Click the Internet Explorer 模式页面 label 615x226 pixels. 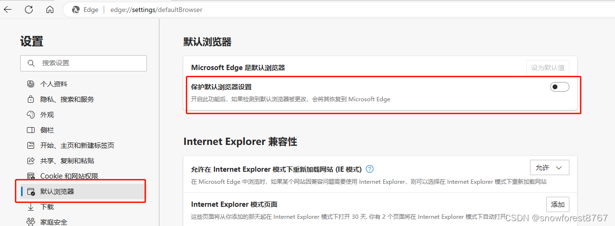click(234, 204)
